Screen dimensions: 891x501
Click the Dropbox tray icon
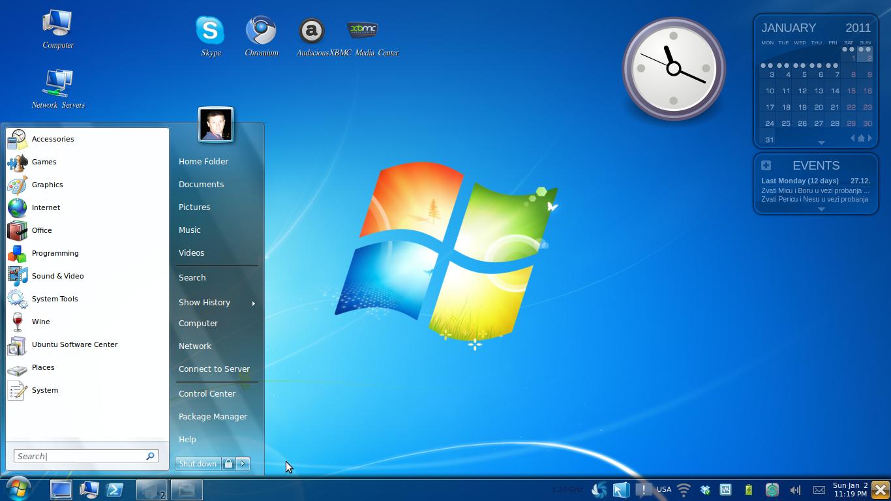click(705, 489)
